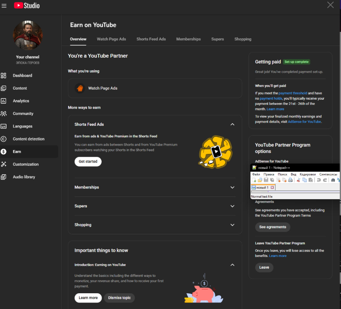Click Learn more in When you'll get paid
The width and height of the screenshot is (341, 309).
tap(275, 109)
